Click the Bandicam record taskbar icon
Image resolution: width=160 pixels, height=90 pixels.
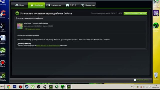(20, 87)
